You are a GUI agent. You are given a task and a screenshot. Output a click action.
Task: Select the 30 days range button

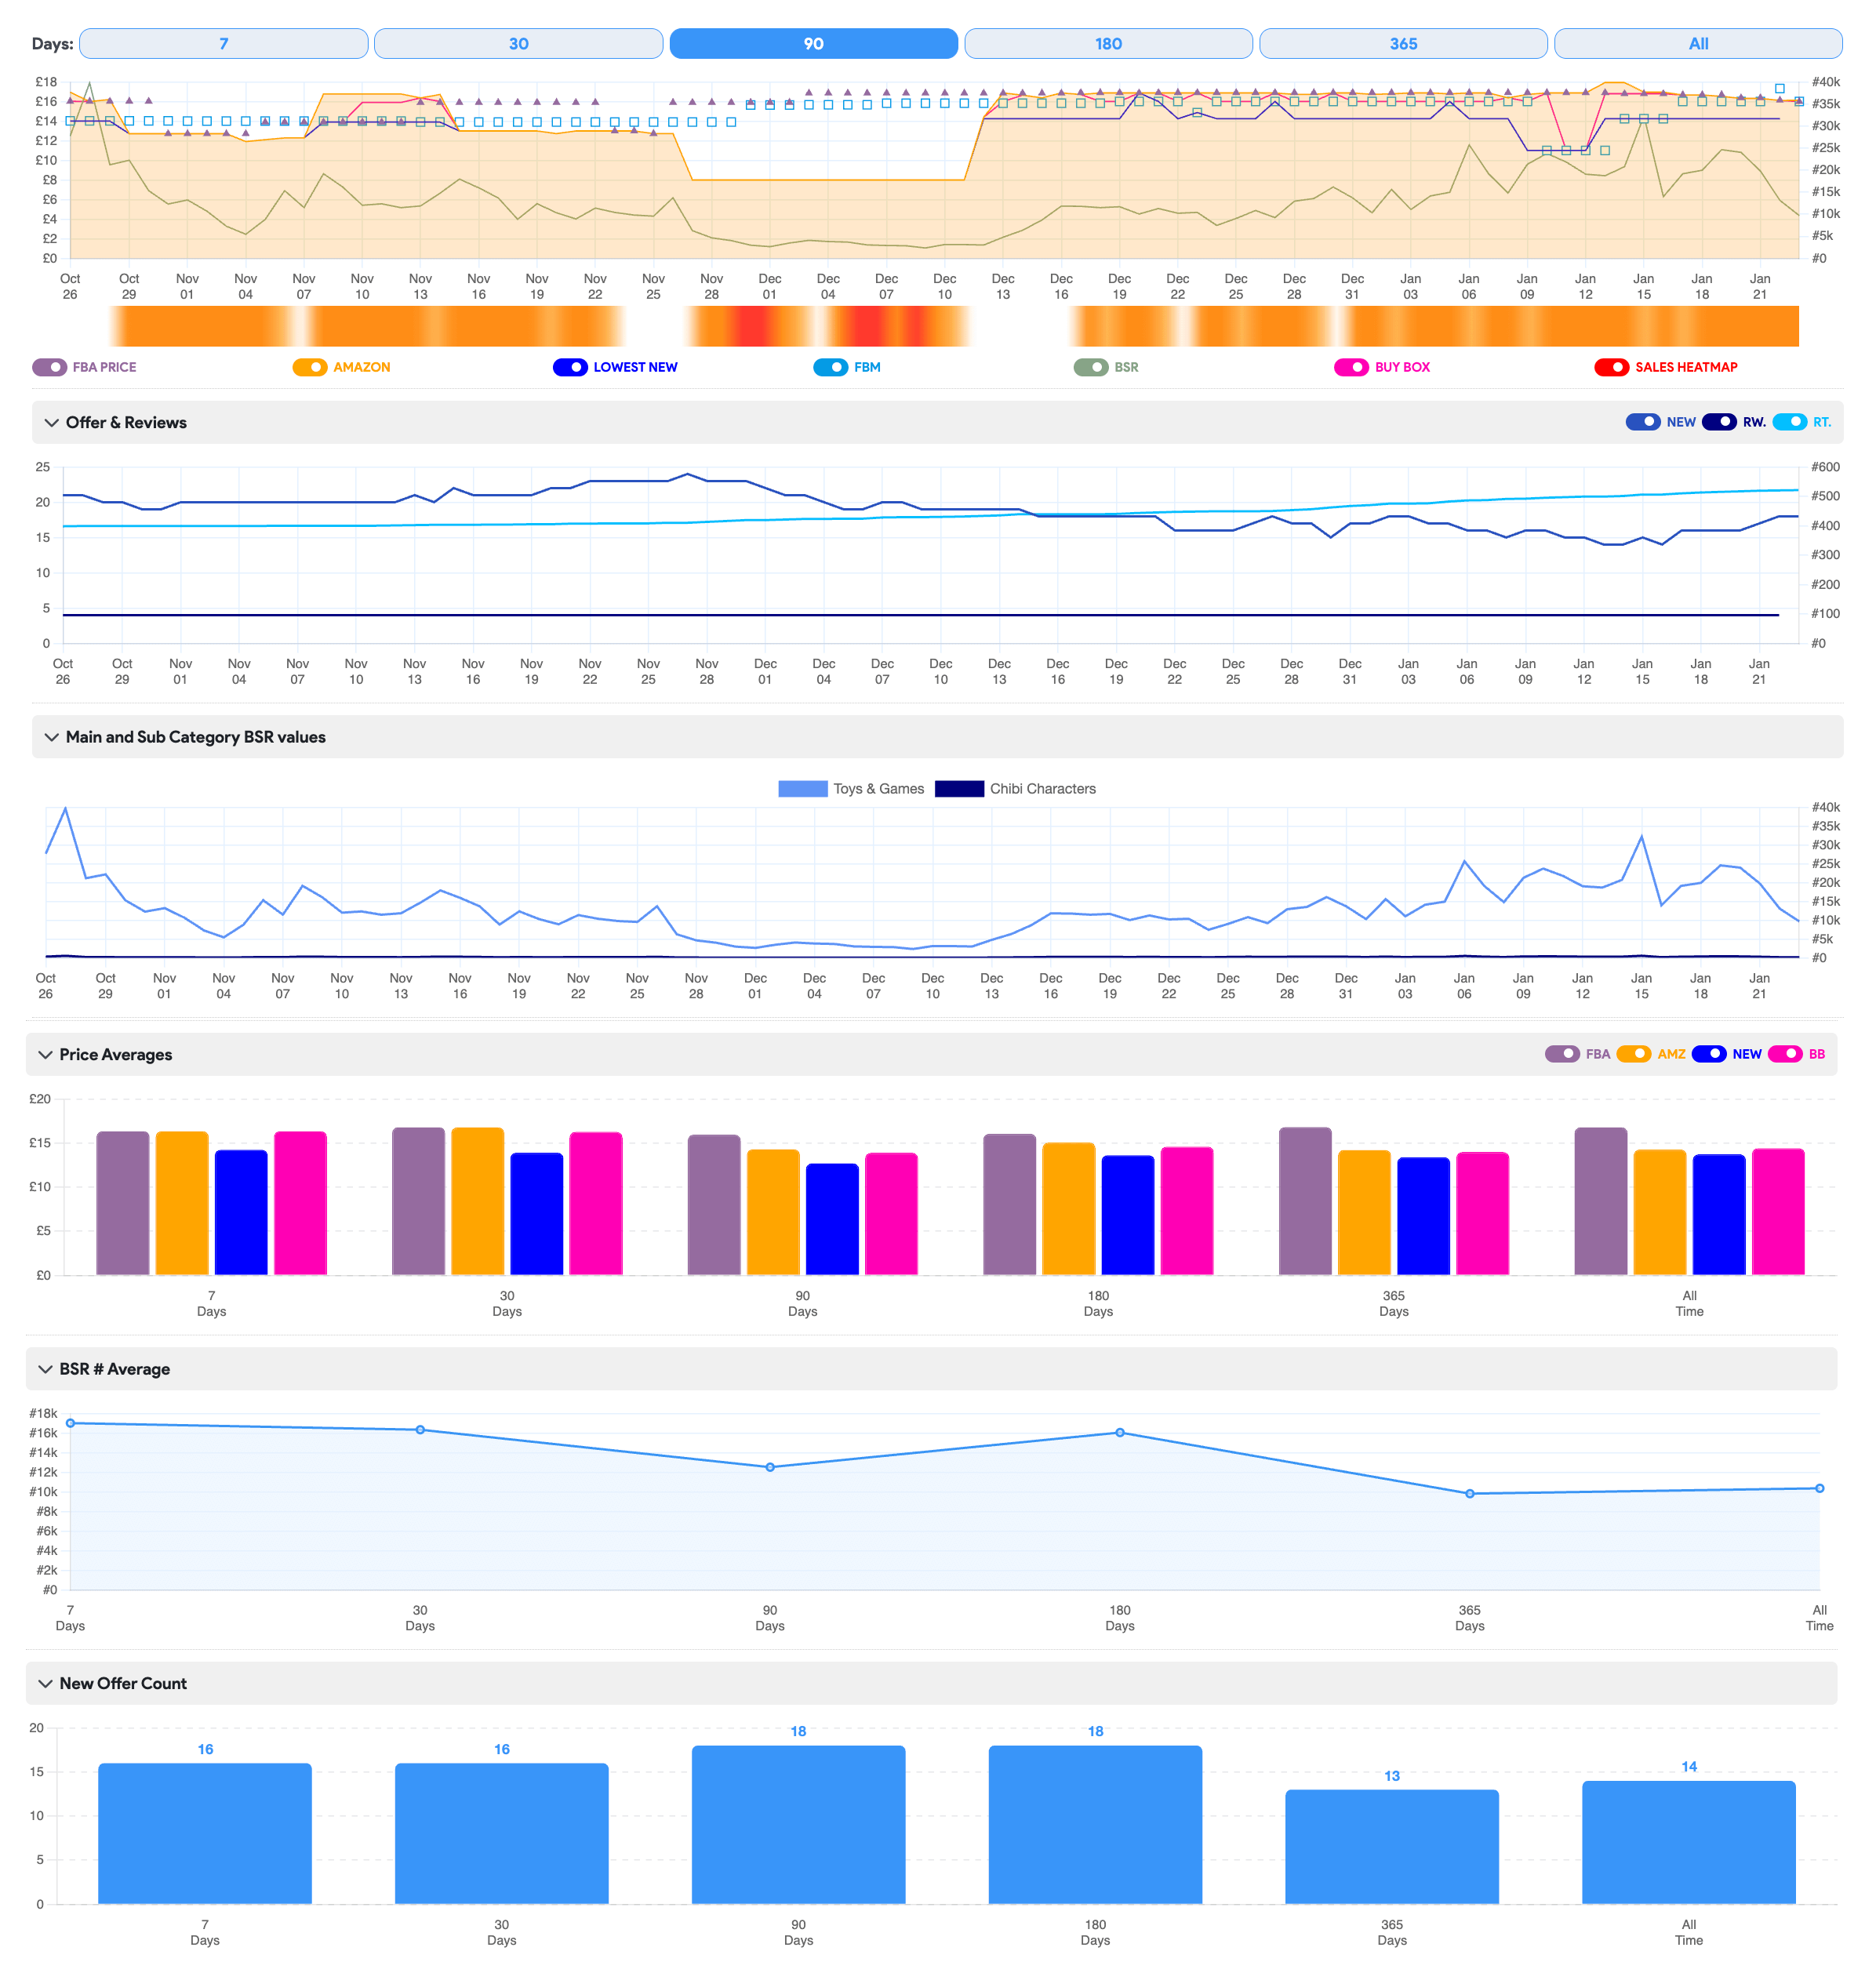[x=518, y=44]
